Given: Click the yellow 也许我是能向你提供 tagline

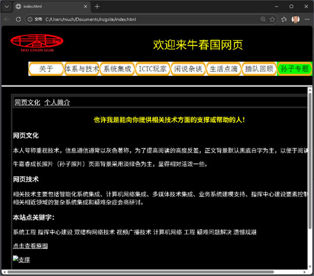Looking at the screenshot, I should point(169,120).
